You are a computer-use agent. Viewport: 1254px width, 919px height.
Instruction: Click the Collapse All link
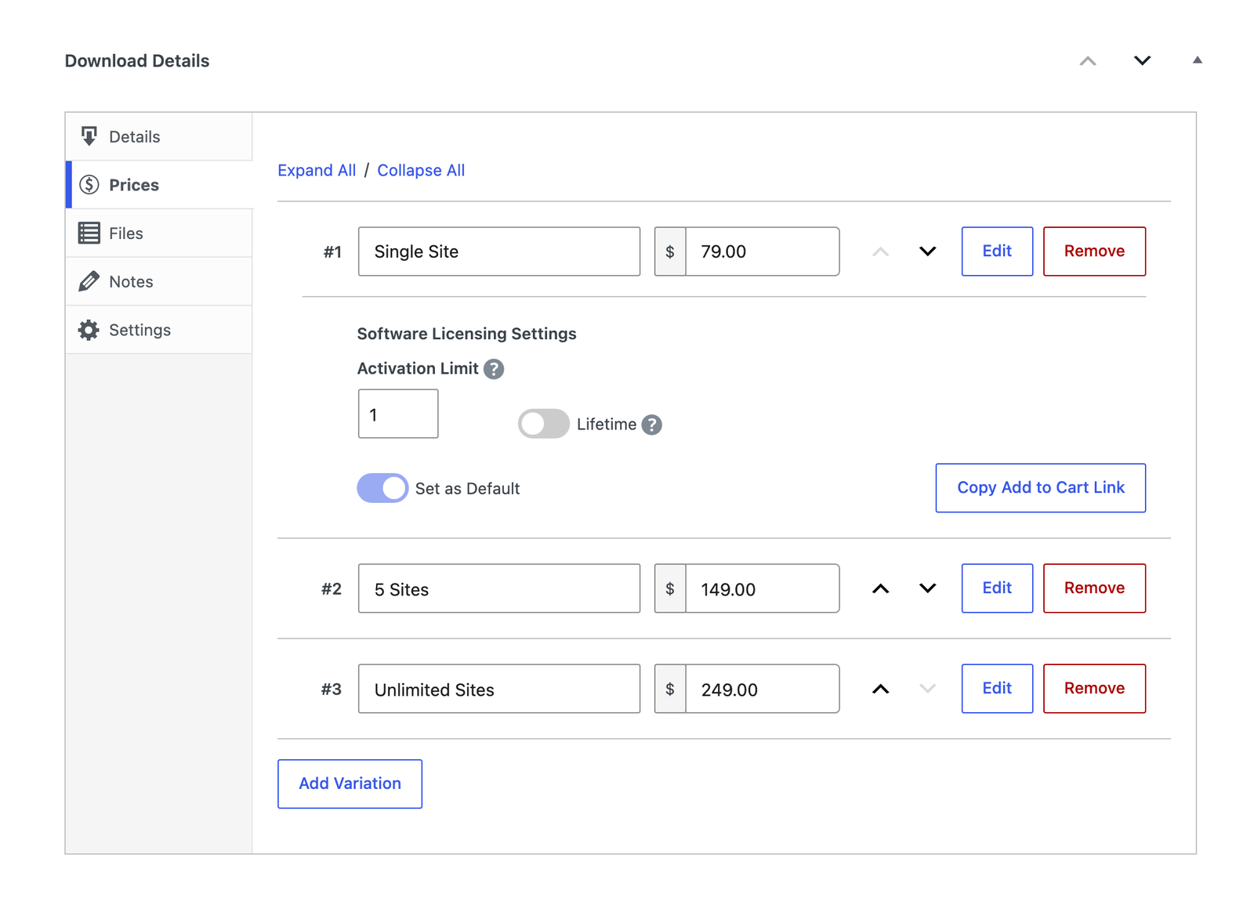click(x=421, y=170)
